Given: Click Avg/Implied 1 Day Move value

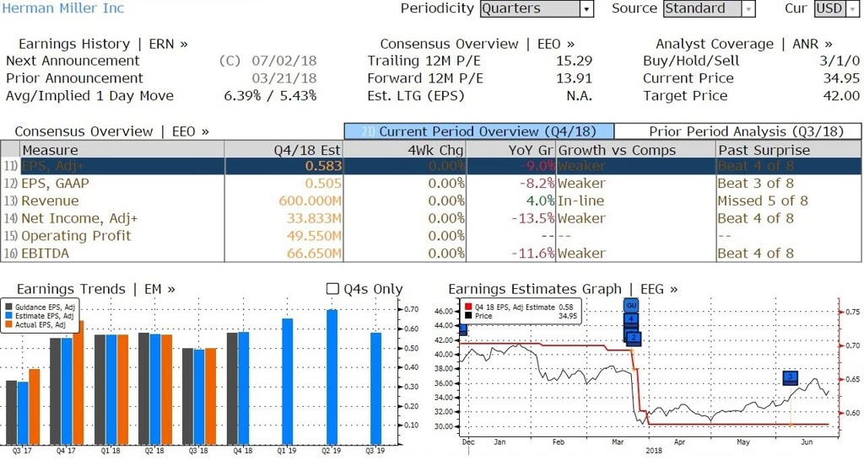Looking at the screenshot, I should pyautogui.click(x=270, y=96).
